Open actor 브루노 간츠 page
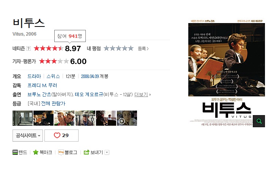 39,94
